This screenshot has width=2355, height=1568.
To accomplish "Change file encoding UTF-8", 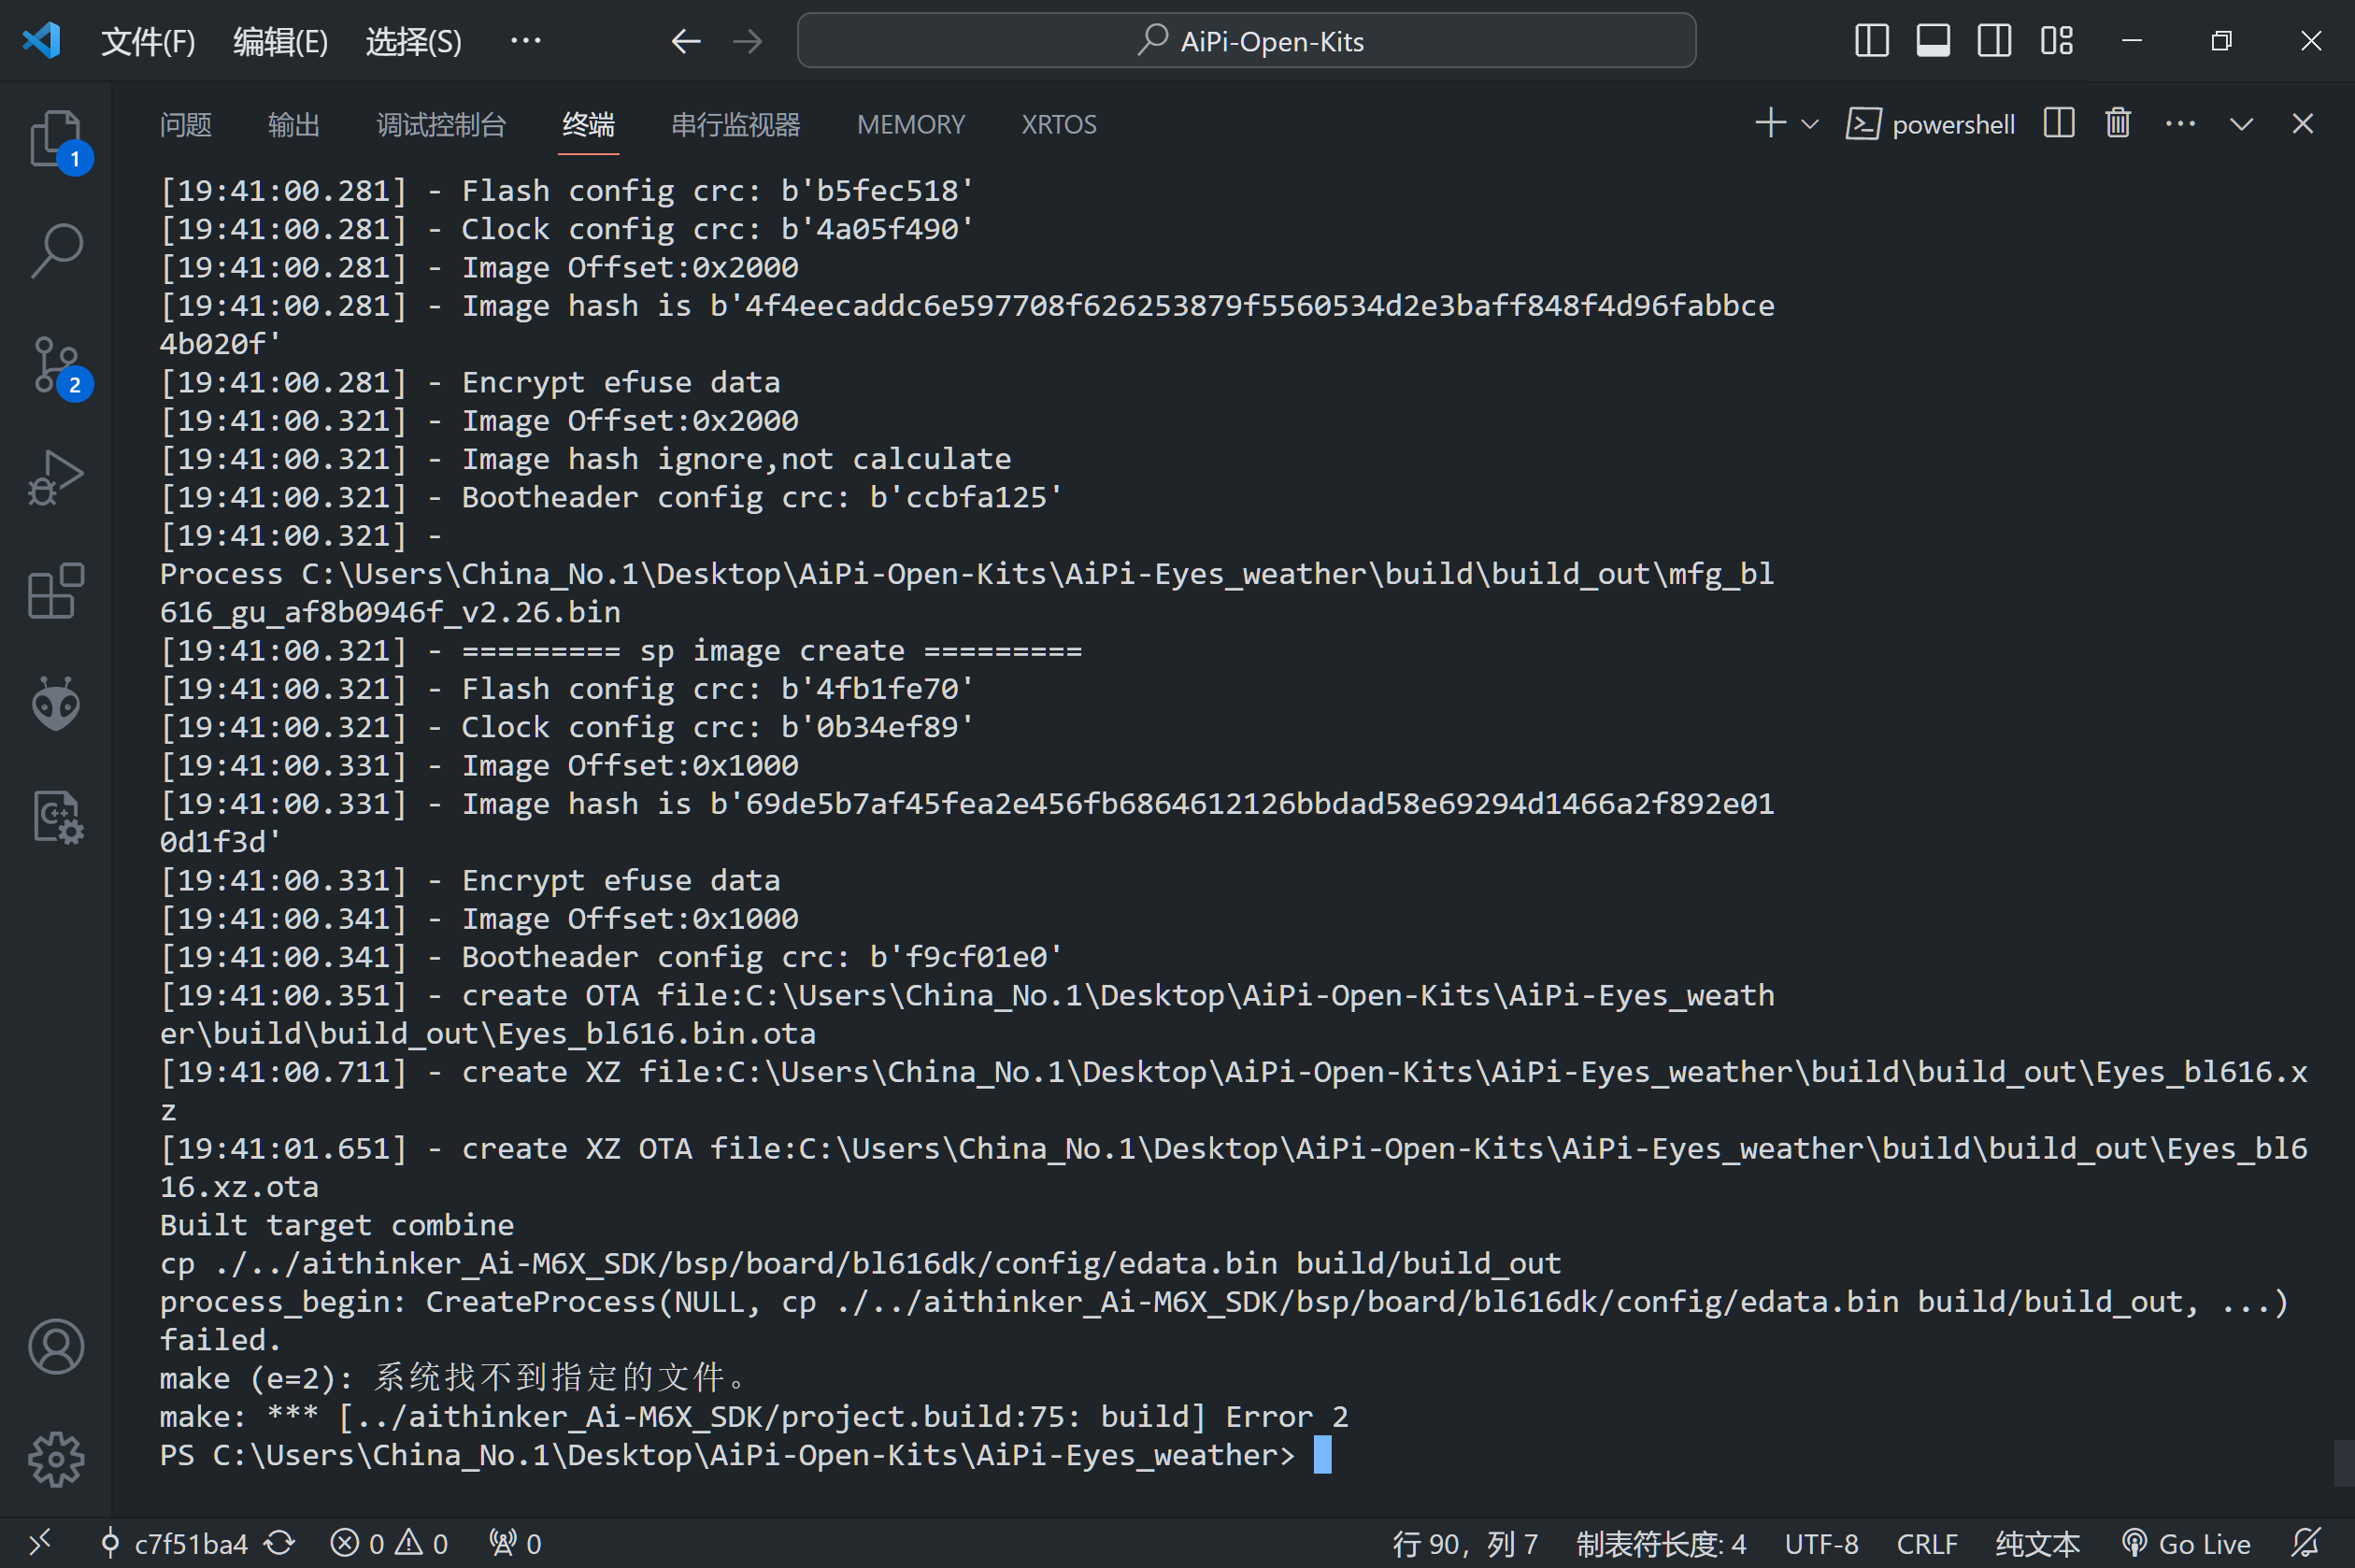I will point(1821,1543).
